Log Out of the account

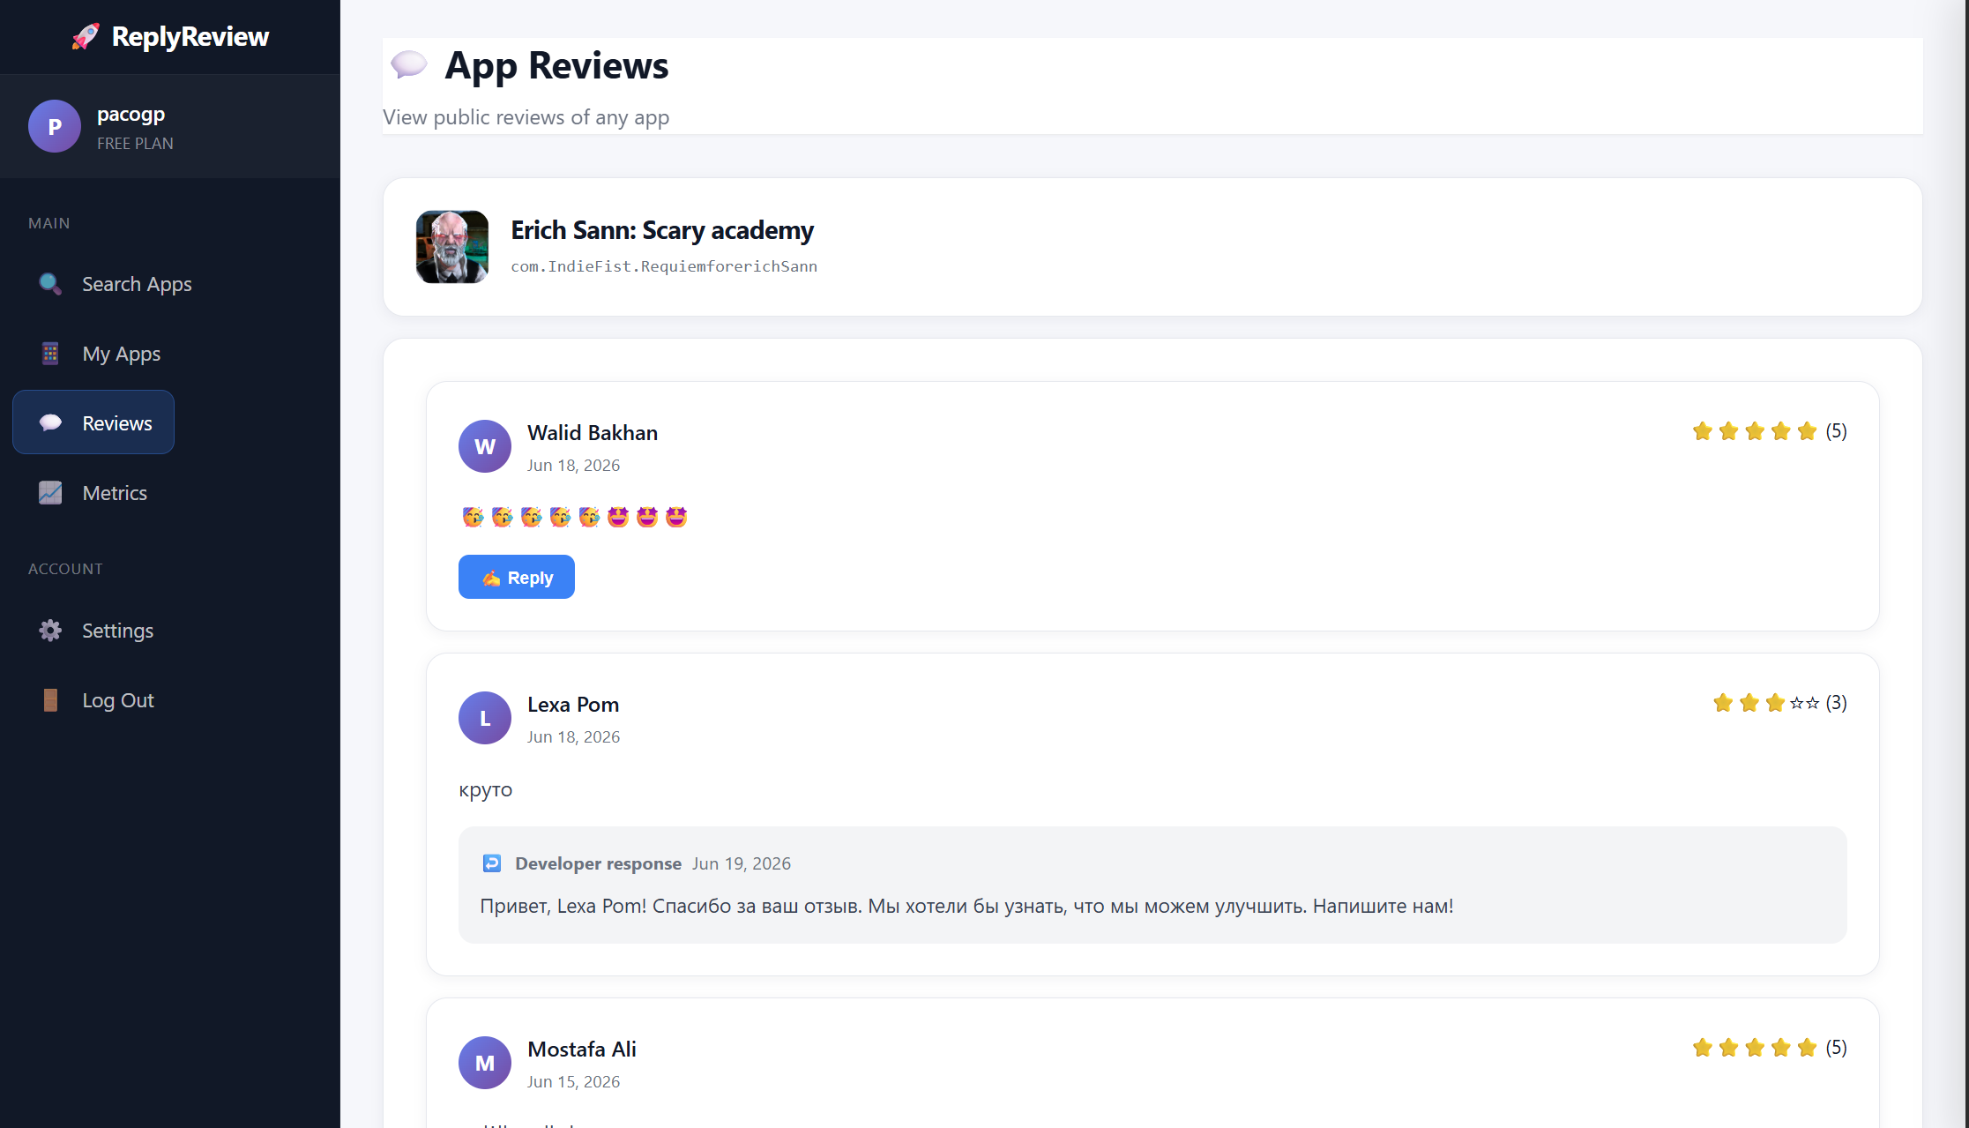[x=118, y=700]
